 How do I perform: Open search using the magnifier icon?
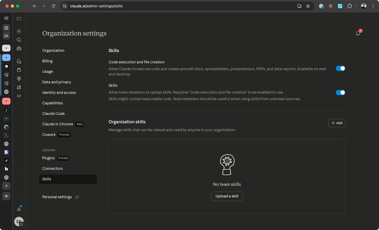(19, 40)
